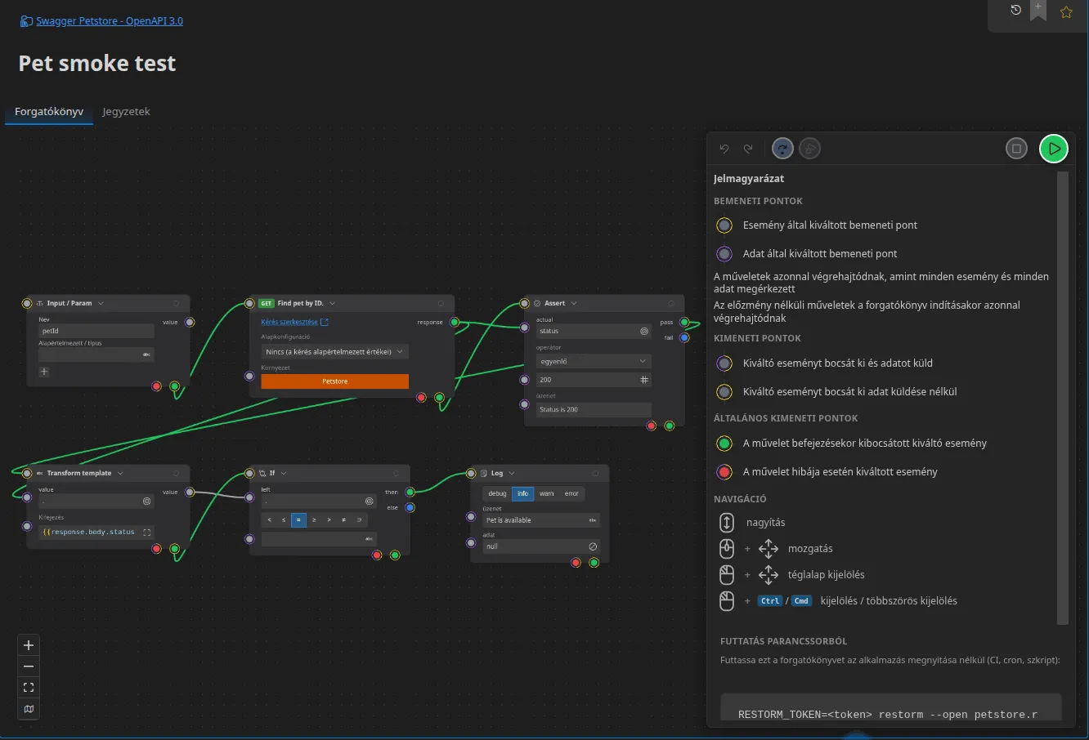Click the status circle on Assert node header
1089x740 pixels.
tap(671, 303)
